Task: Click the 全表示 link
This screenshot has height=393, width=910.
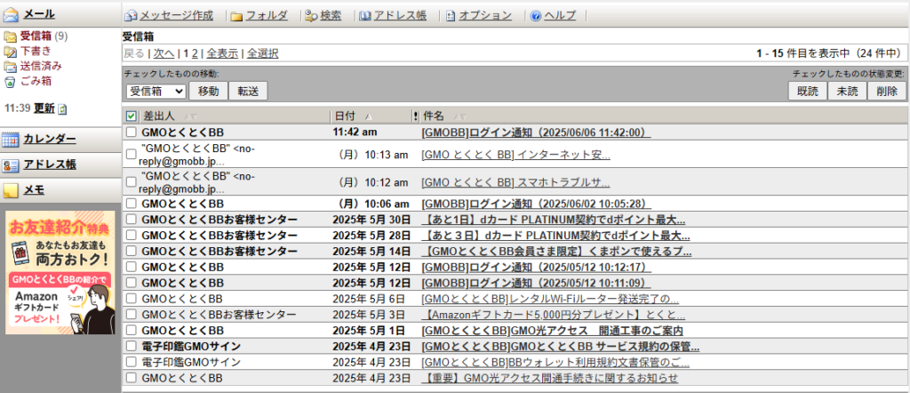Action: (x=222, y=54)
